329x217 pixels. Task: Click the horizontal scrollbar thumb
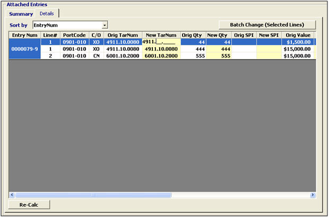(x=93, y=195)
